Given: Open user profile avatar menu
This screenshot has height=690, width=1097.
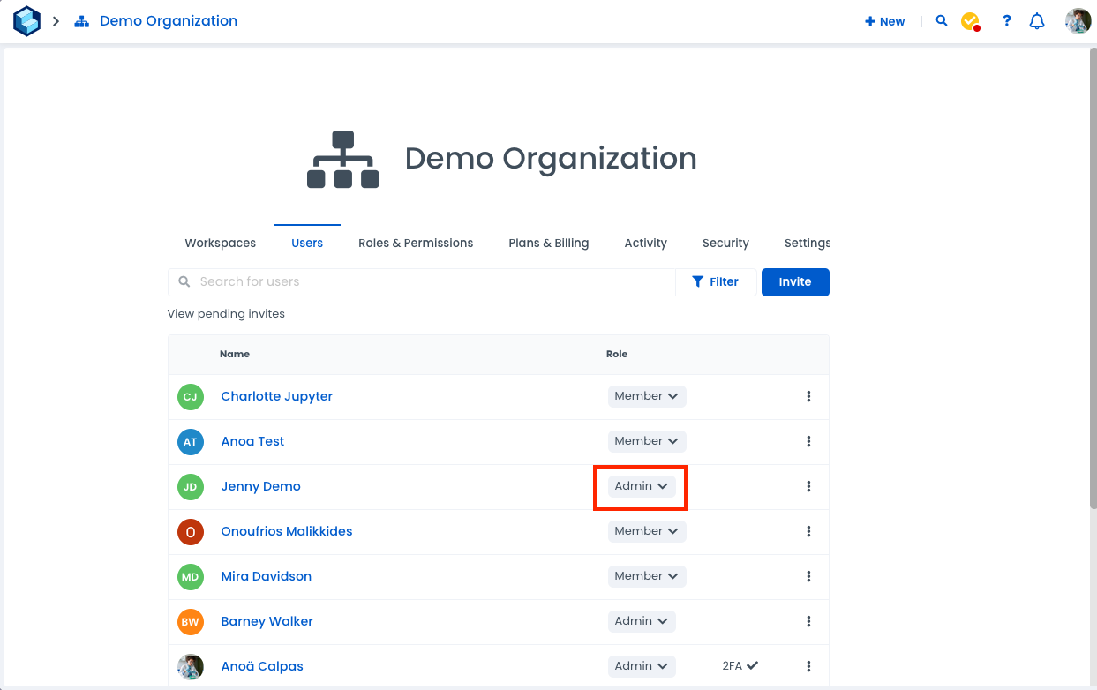Looking at the screenshot, I should [x=1078, y=21].
